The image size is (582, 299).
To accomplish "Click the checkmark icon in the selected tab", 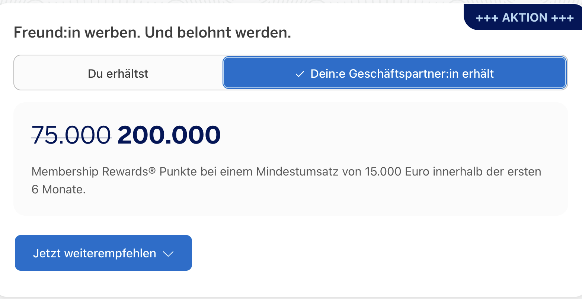I will [x=300, y=74].
